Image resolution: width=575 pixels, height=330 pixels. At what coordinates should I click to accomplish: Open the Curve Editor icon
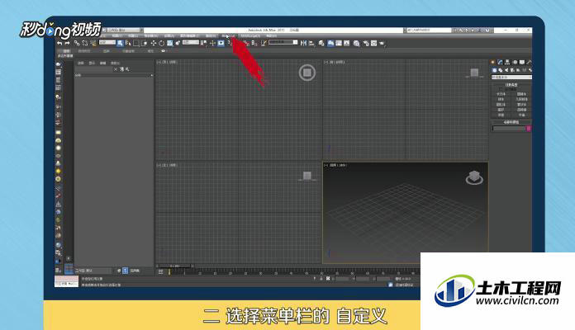click(339, 43)
